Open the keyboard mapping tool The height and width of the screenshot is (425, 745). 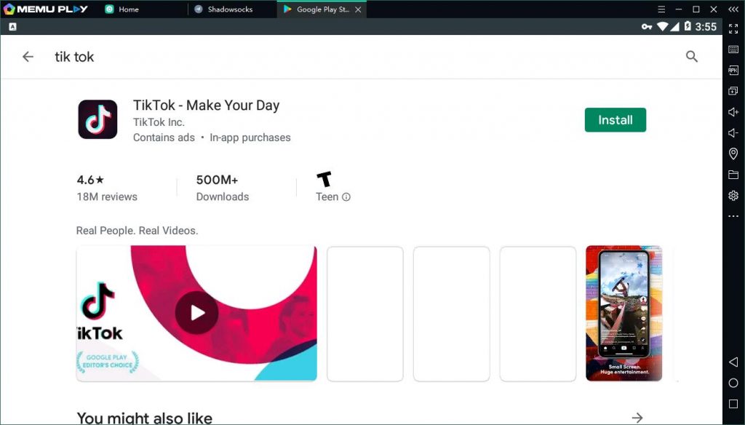pyautogui.click(x=733, y=49)
